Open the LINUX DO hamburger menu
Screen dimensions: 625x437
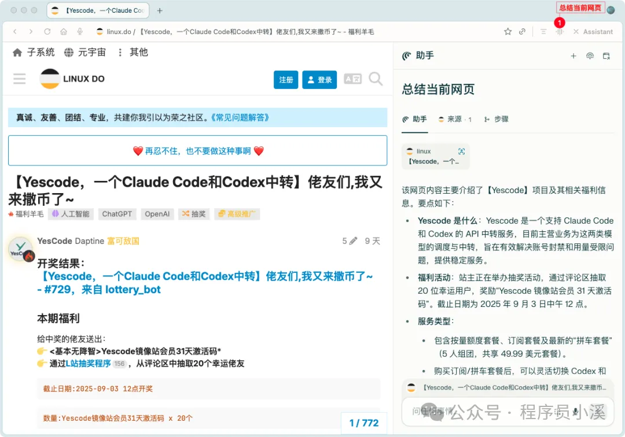(19, 79)
